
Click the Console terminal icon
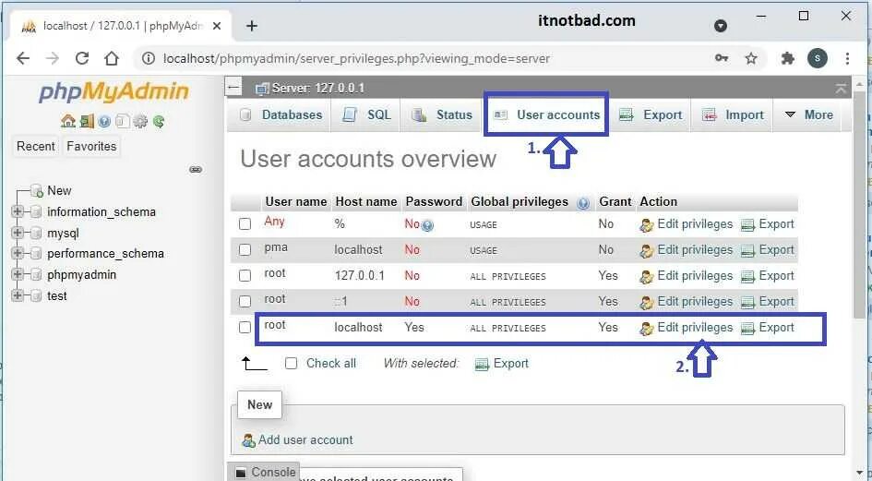241,473
